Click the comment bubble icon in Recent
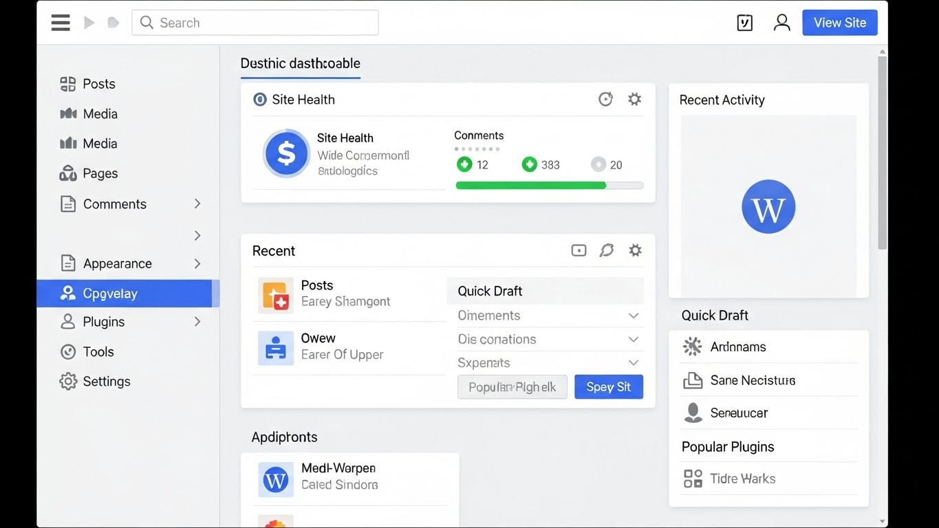This screenshot has height=528, width=939. click(x=606, y=251)
